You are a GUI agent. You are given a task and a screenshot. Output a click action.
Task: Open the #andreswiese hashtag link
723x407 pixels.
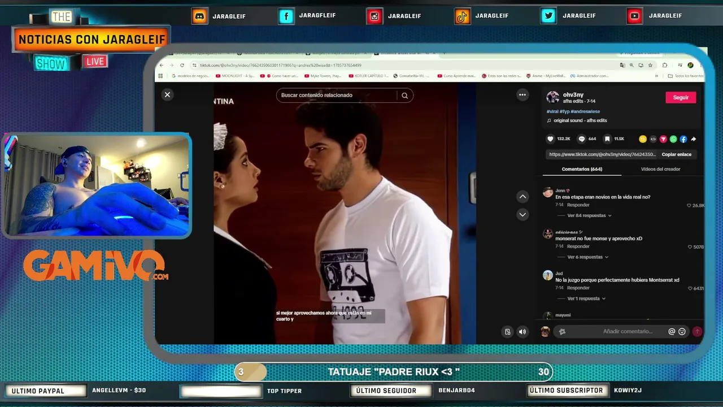tap(585, 111)
